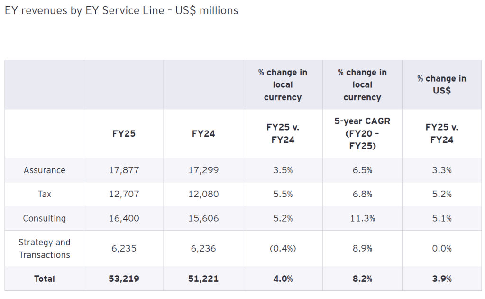485x299 pixels.
Task: Select the 0.0% Strategy and Transactions cell
Action: coord(442,248)
